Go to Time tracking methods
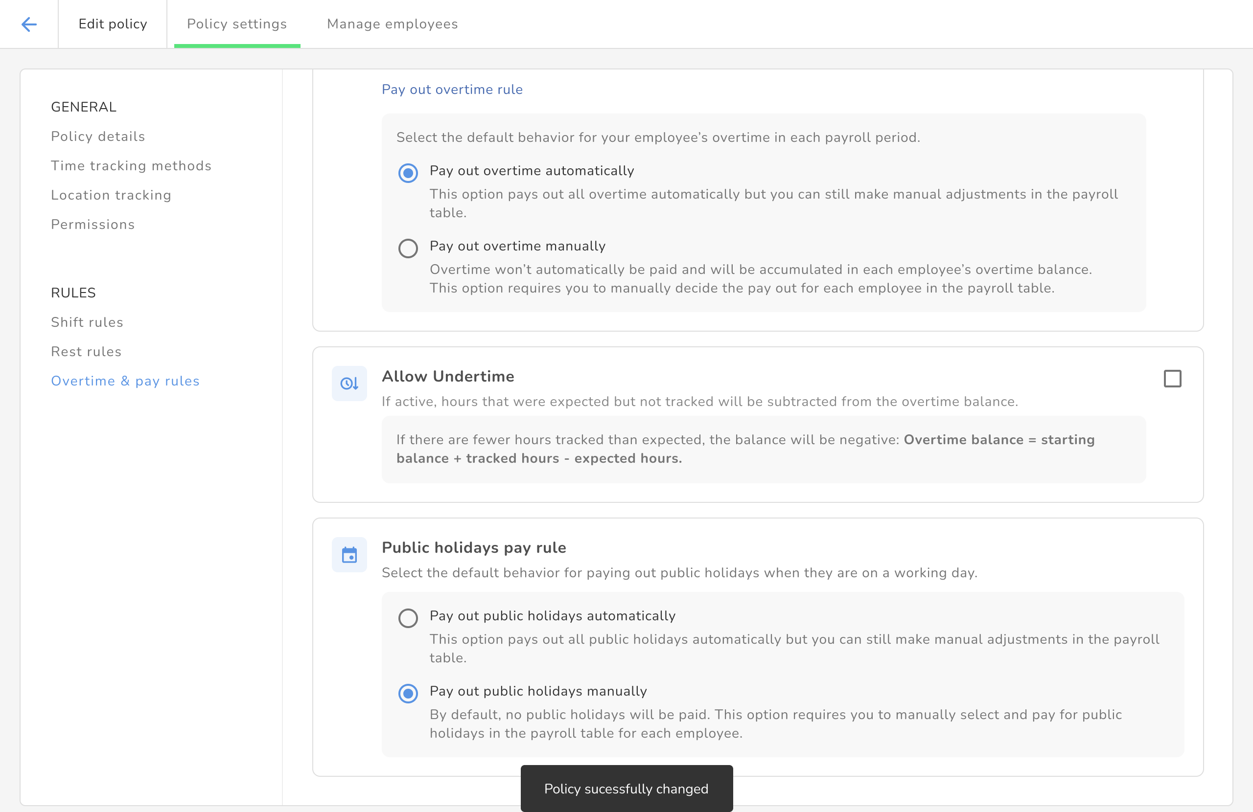 [x=131, y=166]
